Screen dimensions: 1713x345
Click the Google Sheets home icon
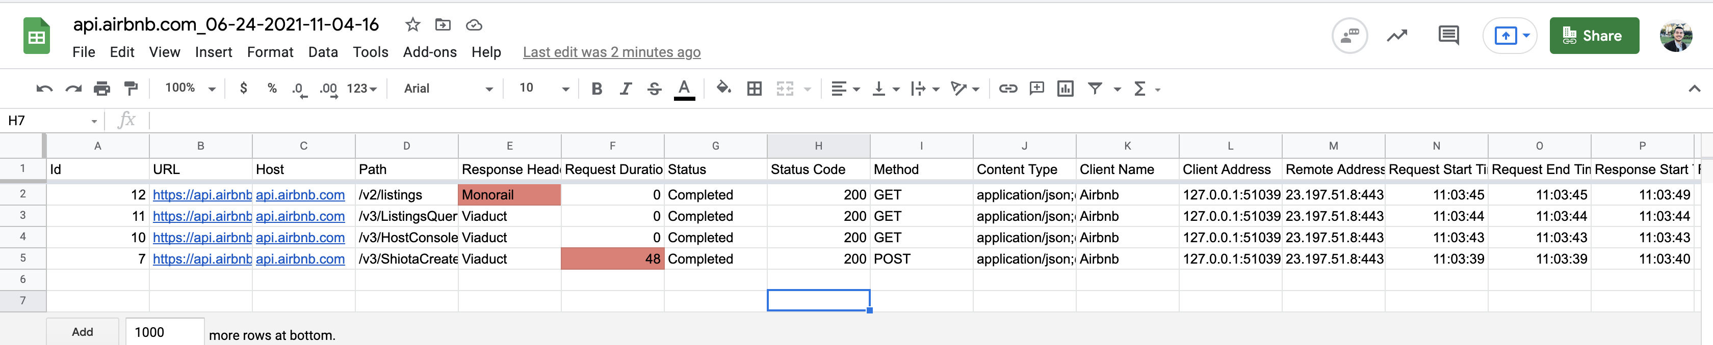coord(37,36)
